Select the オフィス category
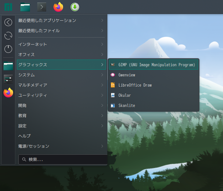223x191 pixels. (x=61, y=54)
